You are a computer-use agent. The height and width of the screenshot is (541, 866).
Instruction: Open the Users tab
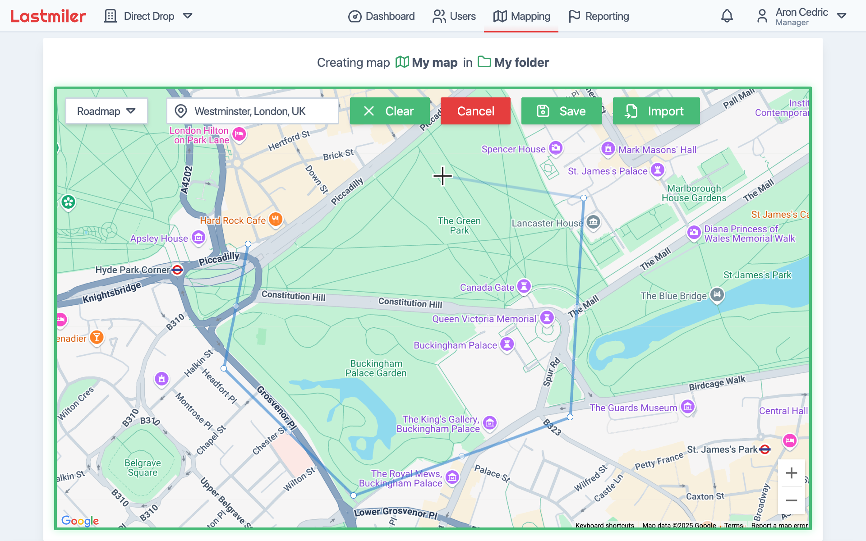click(x=454, y=16)
